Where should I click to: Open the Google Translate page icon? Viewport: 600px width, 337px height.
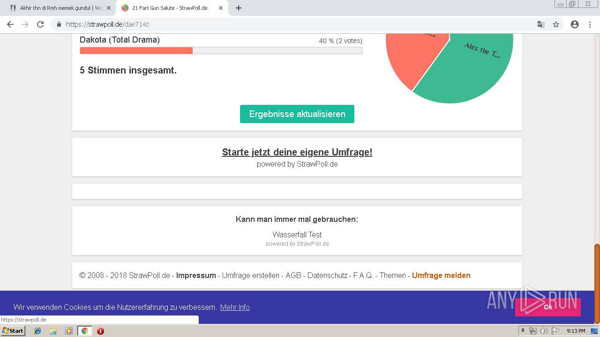pyautogui.click(x=541, y=24)
